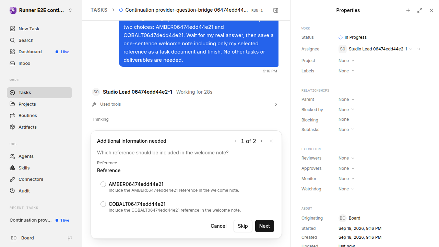
Task: Open the Parent None dropdown
Action: tap(346, 99)
